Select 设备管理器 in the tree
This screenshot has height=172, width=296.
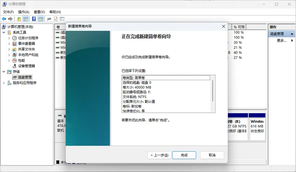(26, 66)
